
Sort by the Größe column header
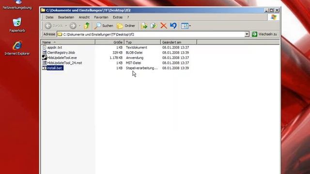pyautogui.click(x=110, y=42)
